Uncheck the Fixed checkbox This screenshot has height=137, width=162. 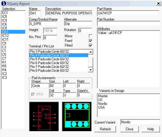click(x=91, y=41)
